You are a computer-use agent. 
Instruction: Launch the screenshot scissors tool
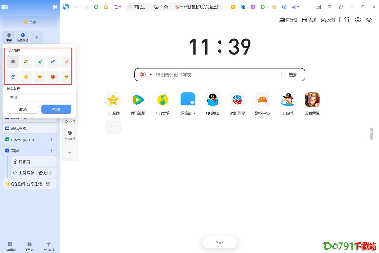coord(294,7)
